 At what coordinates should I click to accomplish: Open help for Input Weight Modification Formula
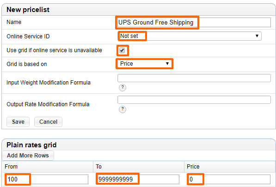coord(123,88)
